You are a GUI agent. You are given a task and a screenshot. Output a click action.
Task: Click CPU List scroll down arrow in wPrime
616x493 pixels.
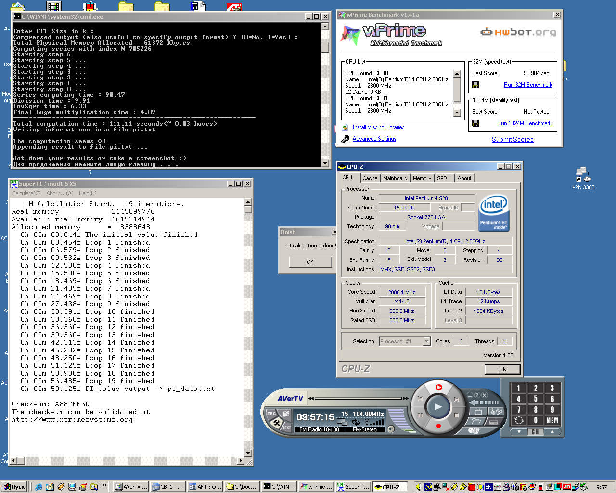[457, 112]
